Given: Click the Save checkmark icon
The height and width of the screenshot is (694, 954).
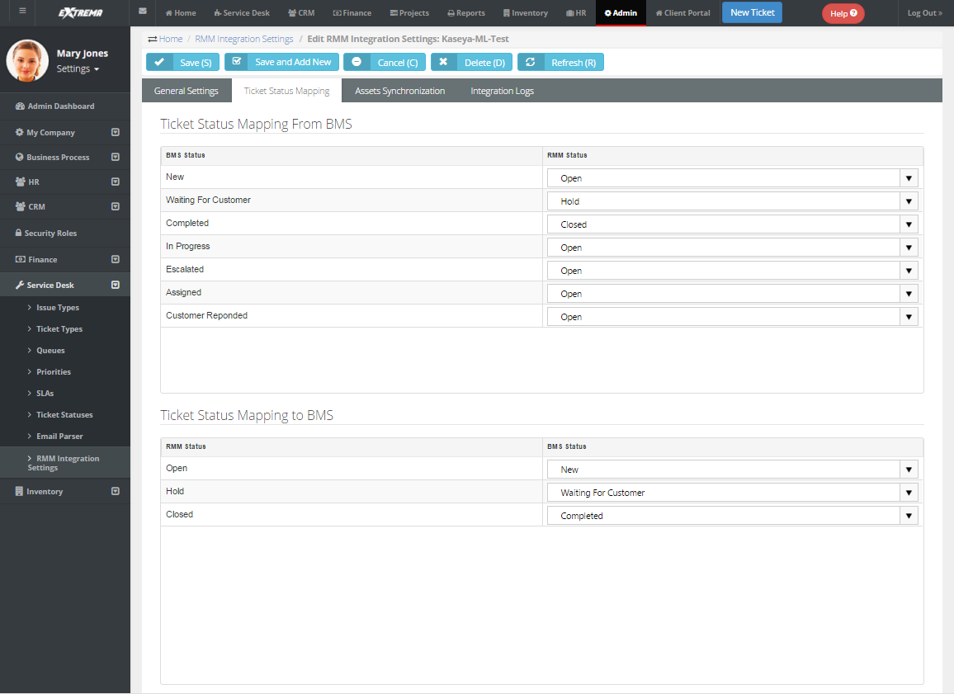Looking at the screenshot, I should tap(159, 62).
